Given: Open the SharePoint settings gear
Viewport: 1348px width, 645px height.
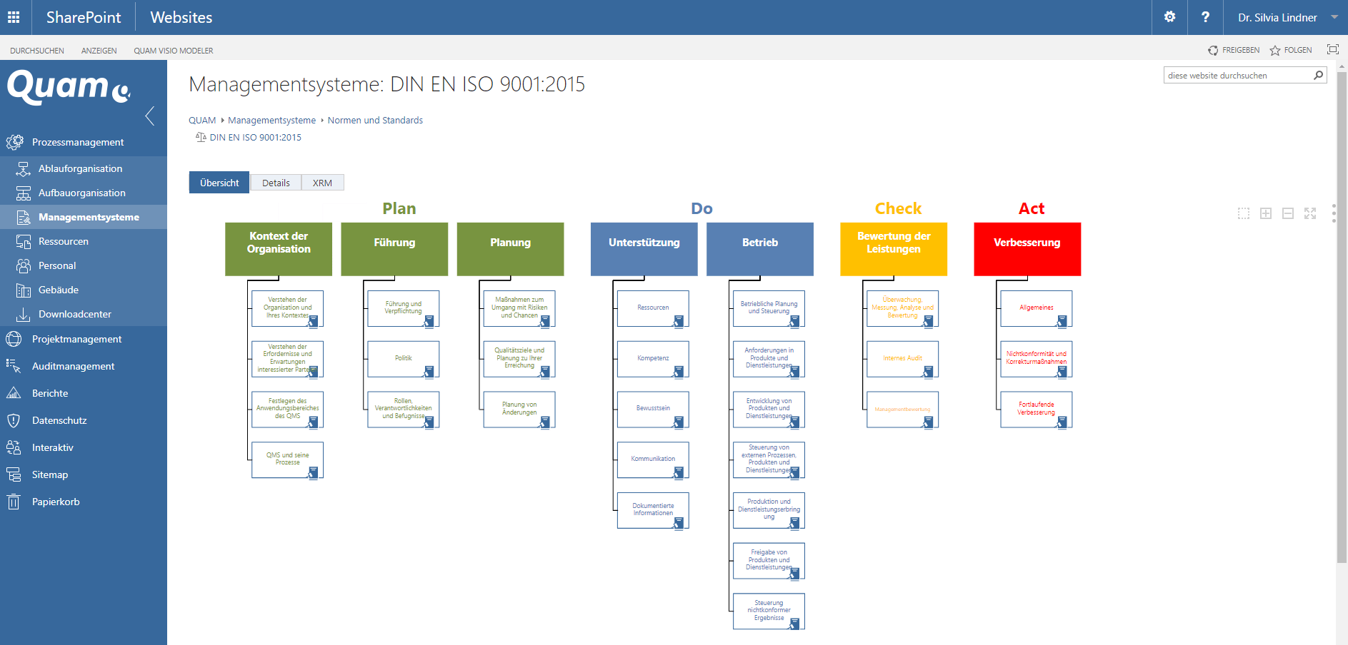Looking at the screenshot, I should coord(1169,17).
